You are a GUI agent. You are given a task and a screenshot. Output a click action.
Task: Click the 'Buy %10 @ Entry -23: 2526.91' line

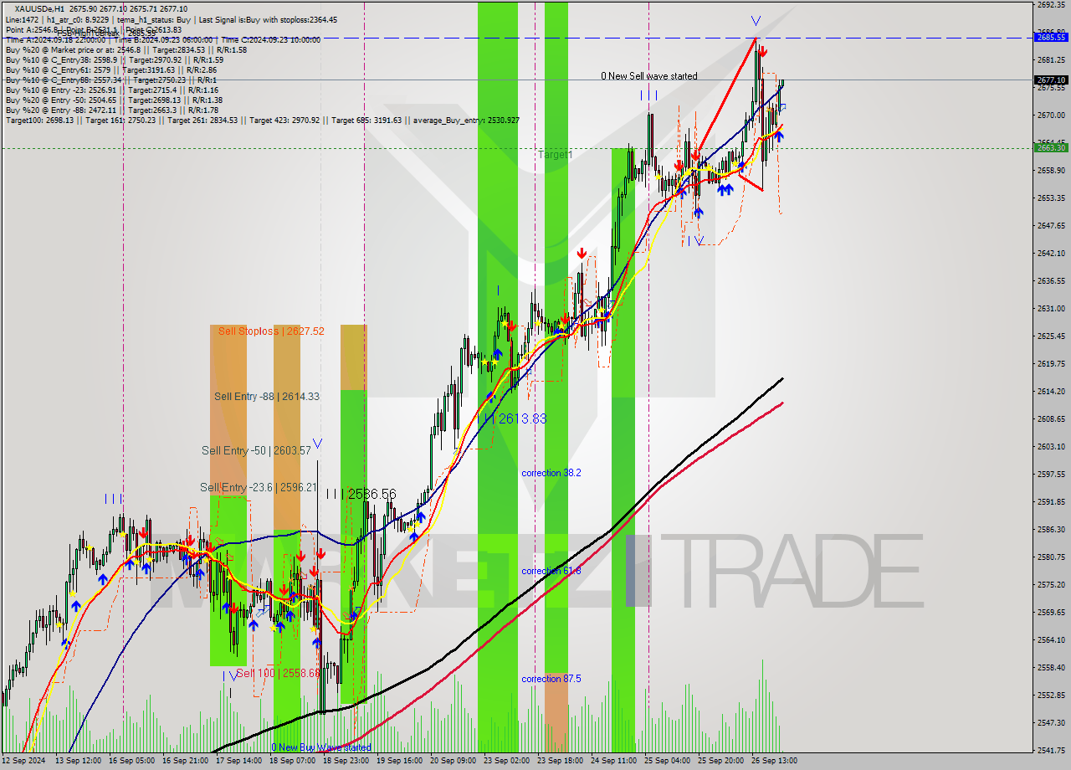coord(111,90)
